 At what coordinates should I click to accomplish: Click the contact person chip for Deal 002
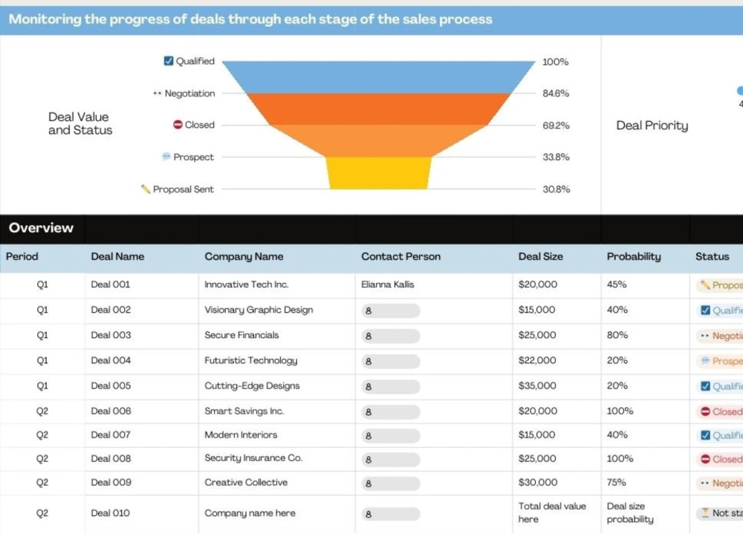tap(391, 310)
